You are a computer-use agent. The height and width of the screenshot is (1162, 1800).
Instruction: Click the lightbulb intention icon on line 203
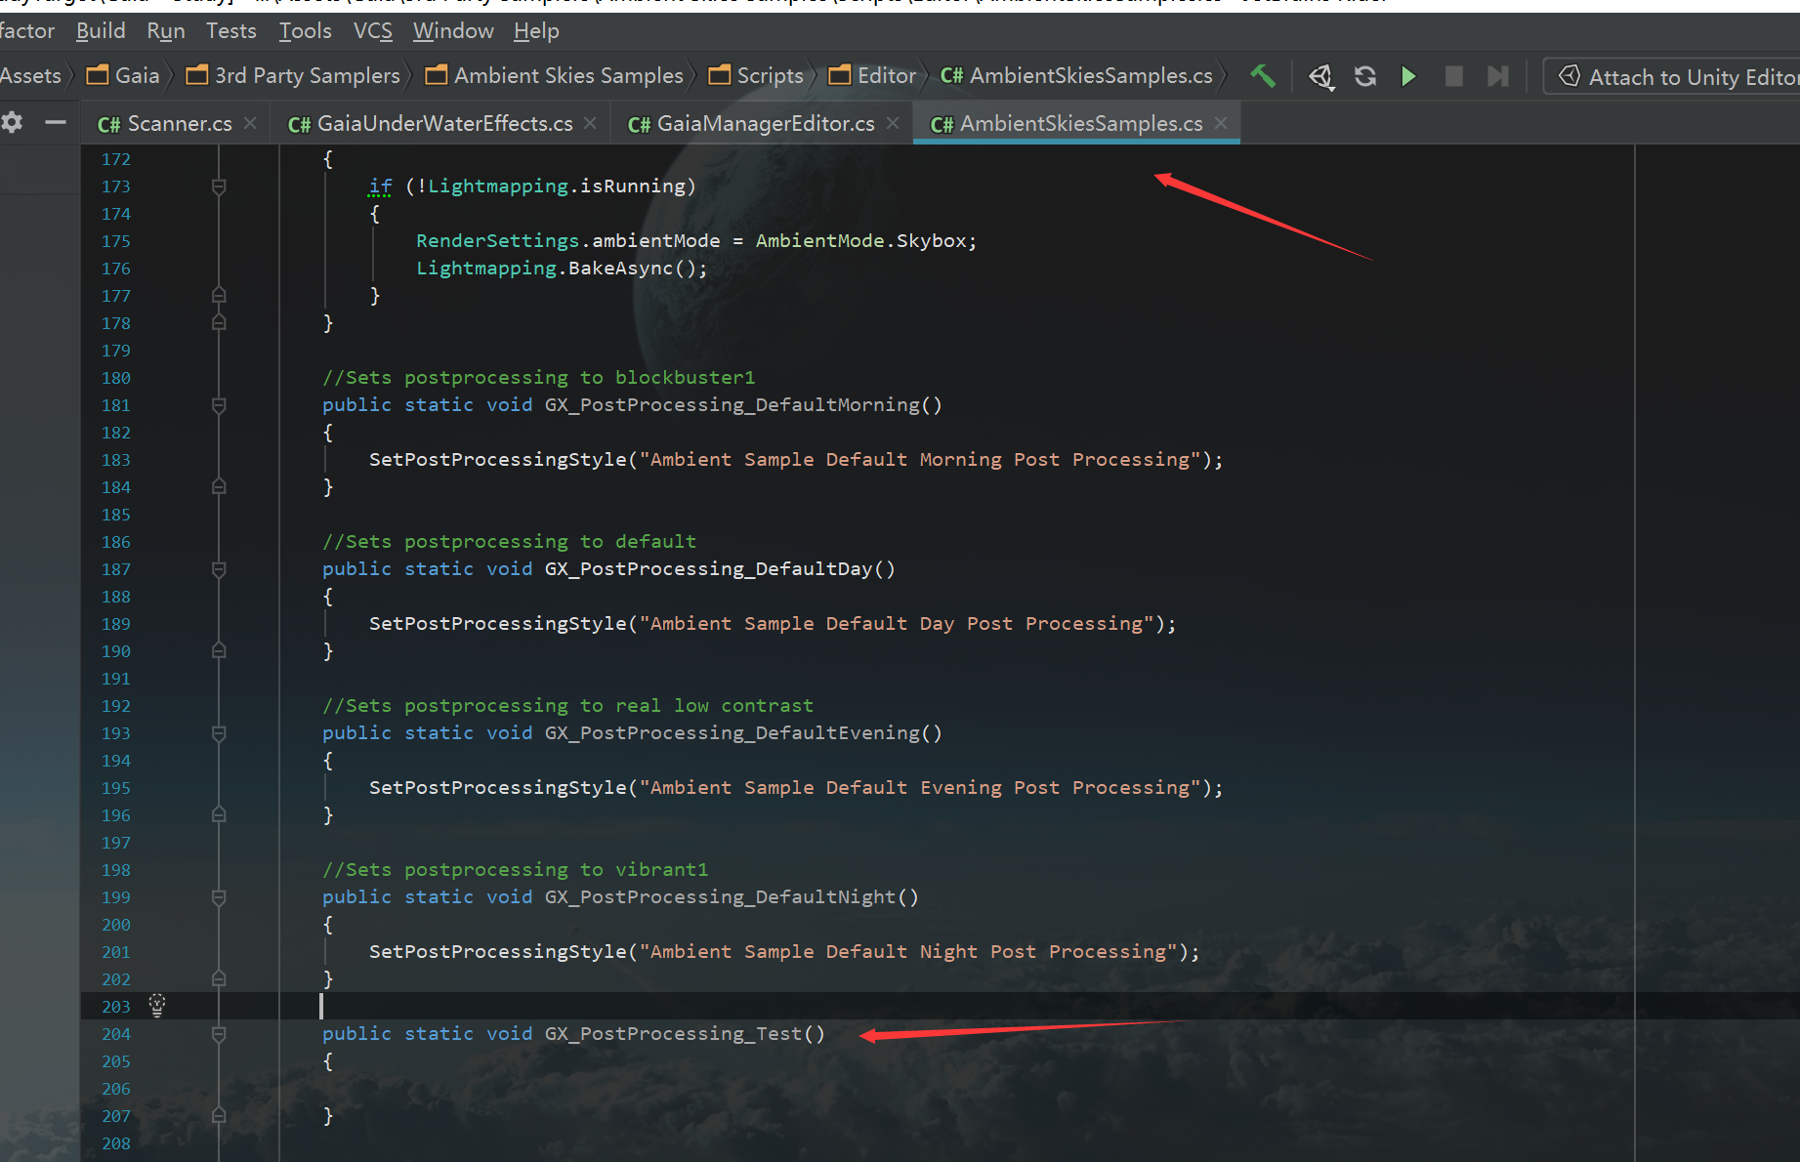(156, 1006)
